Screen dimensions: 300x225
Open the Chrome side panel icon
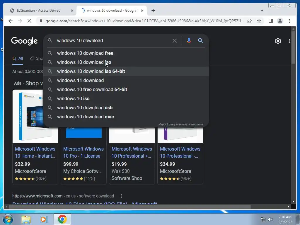270,21
